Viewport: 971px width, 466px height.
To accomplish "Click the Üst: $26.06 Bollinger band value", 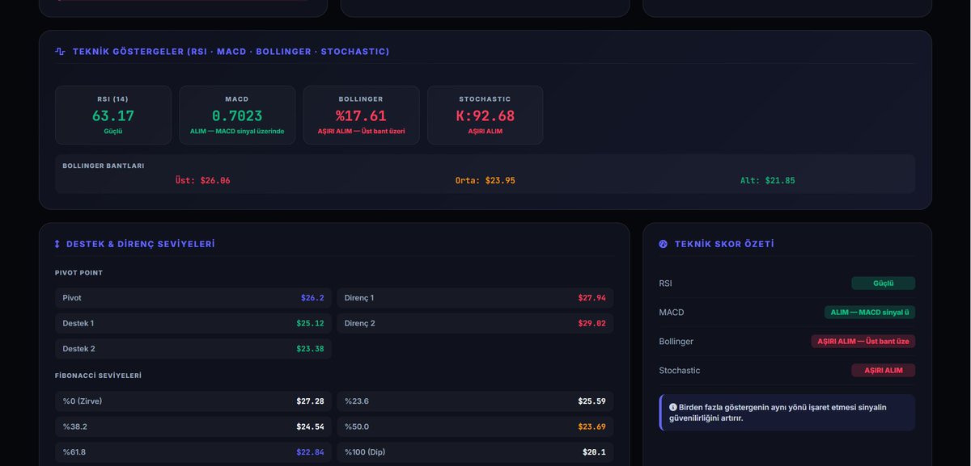I will [203, 181].
